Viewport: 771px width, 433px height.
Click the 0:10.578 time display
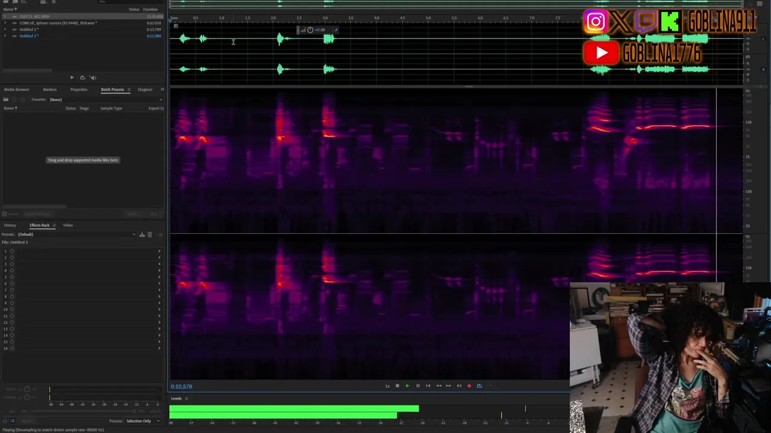[x=181, y=387]
